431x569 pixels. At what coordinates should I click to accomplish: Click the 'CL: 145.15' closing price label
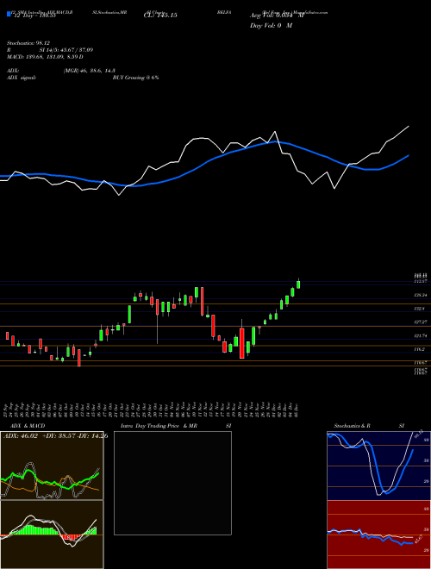click(x=159, y=16)
